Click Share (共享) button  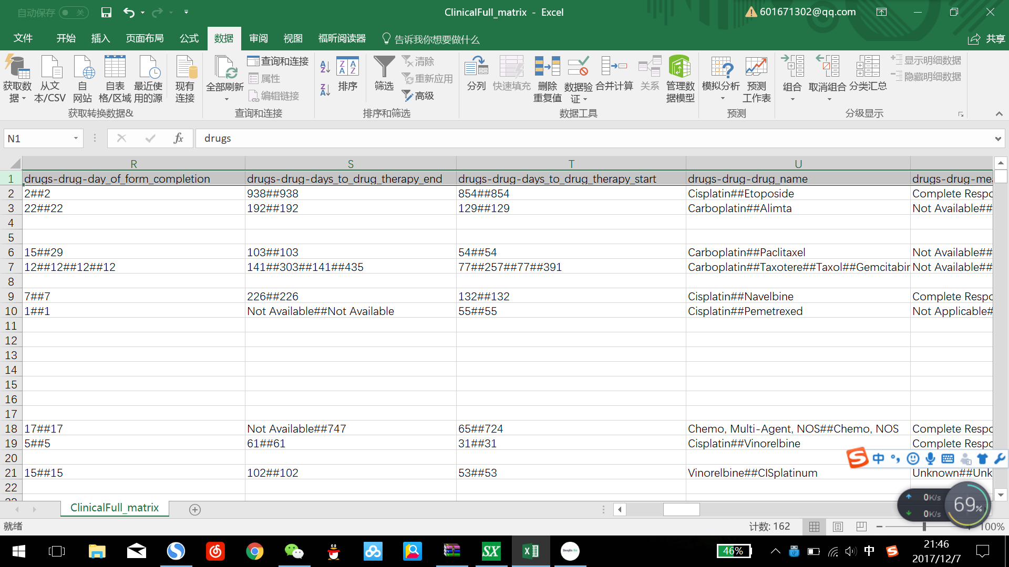986,39
